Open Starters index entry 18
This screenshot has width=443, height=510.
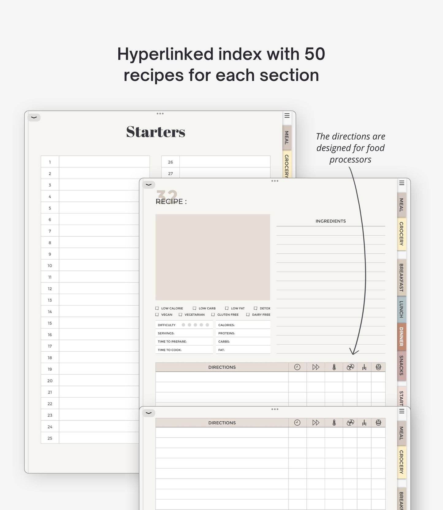90,357
